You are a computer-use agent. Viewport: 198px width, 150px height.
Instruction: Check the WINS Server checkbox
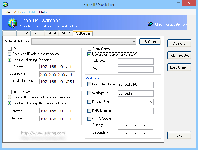coord(89,118)
